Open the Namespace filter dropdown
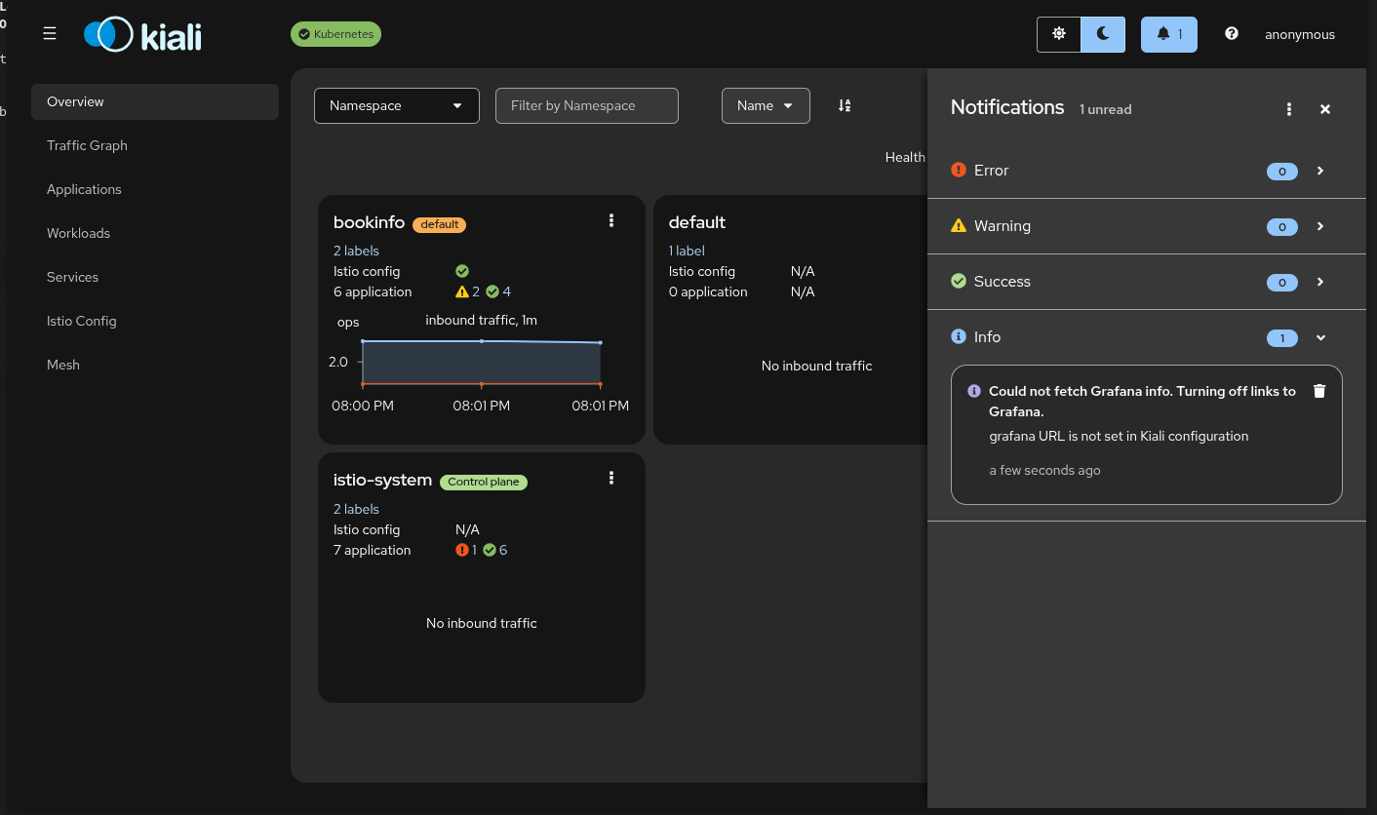The width and height of the screenshot is (1377, 815). point(396,105)
